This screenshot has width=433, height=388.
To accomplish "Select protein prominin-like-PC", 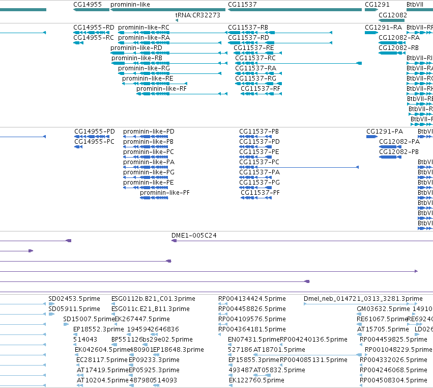I will click(146, 157).
